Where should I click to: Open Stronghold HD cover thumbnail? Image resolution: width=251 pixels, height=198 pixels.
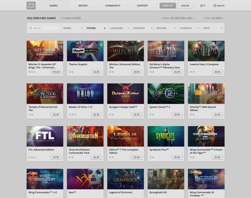(x=166, y=179)
